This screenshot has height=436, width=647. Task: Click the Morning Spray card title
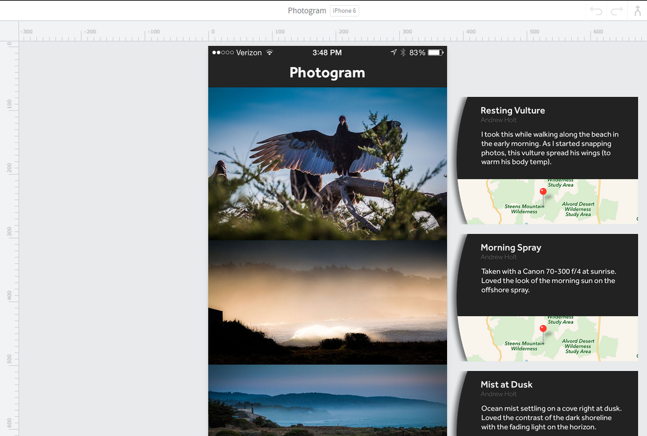tap(511, 247)
